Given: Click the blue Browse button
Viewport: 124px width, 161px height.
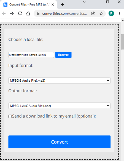Looking at the screenshot, I should coord(63,55).
